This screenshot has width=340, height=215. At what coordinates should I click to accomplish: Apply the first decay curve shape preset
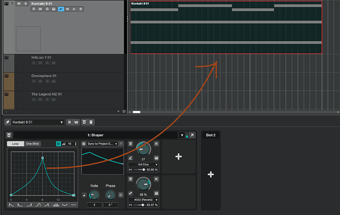click(11, 205)
